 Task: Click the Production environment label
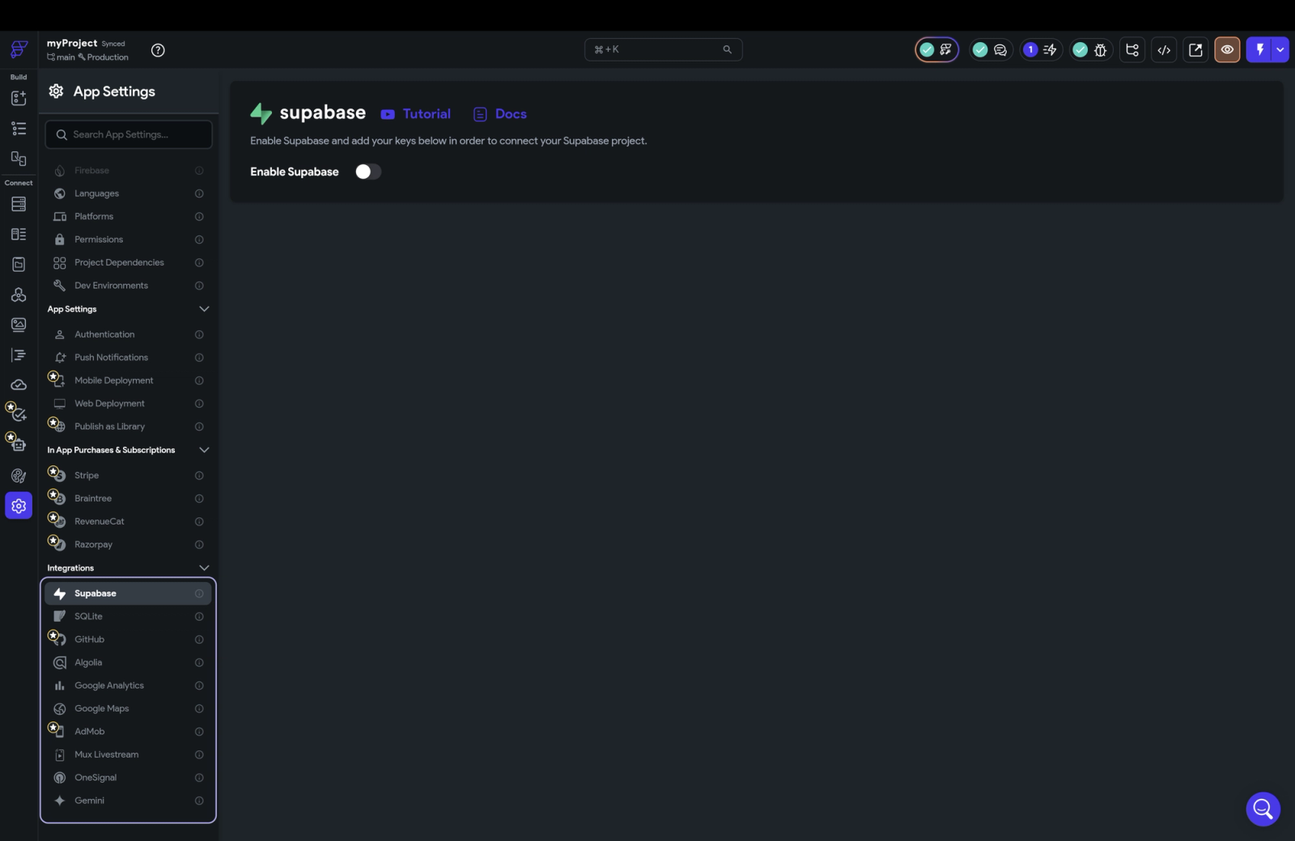[x=104, y=57]
